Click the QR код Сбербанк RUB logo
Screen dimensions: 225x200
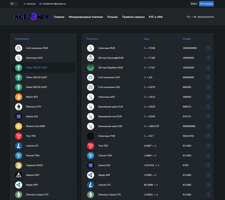90,68
